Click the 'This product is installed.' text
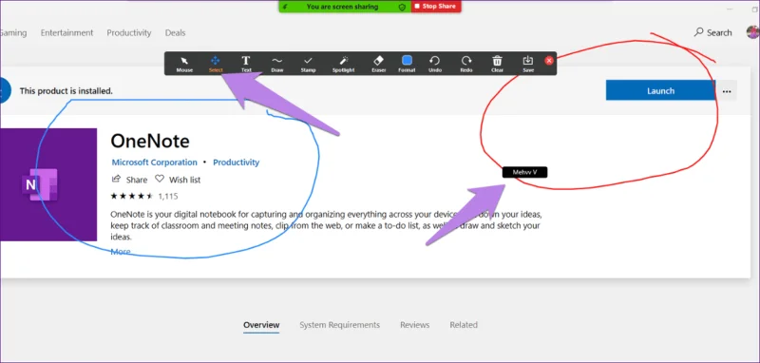 pyautogui.click(x=66, y=90)
